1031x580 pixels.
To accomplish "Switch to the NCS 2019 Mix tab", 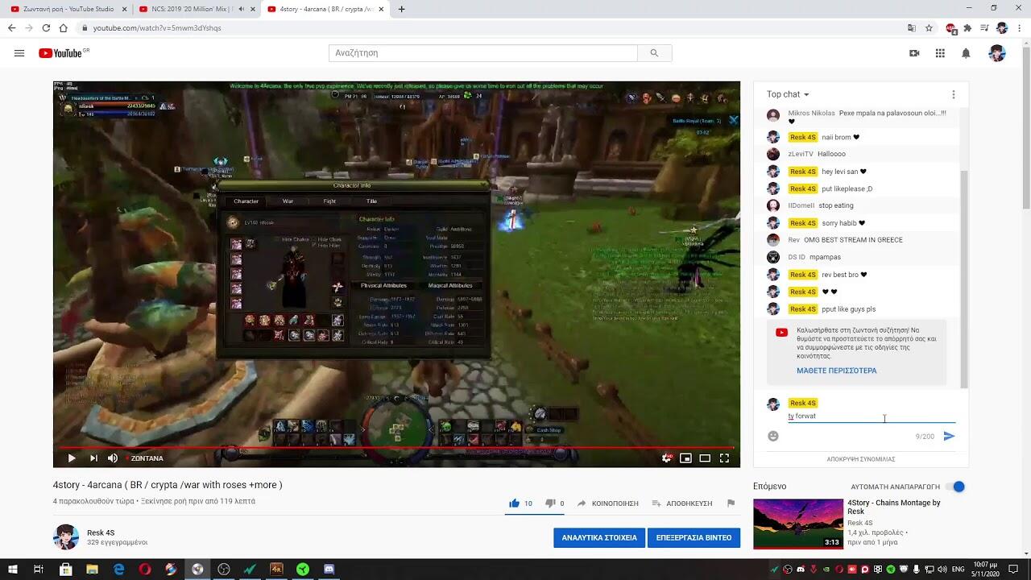I will [x=184, y=9].
